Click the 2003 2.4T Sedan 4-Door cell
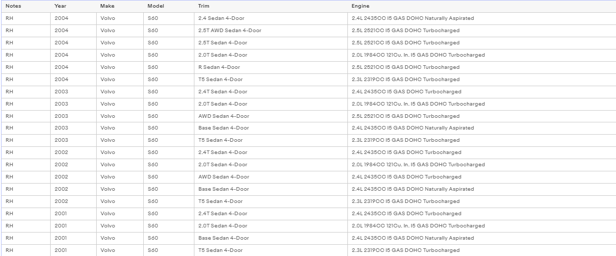 pos(271,92)
